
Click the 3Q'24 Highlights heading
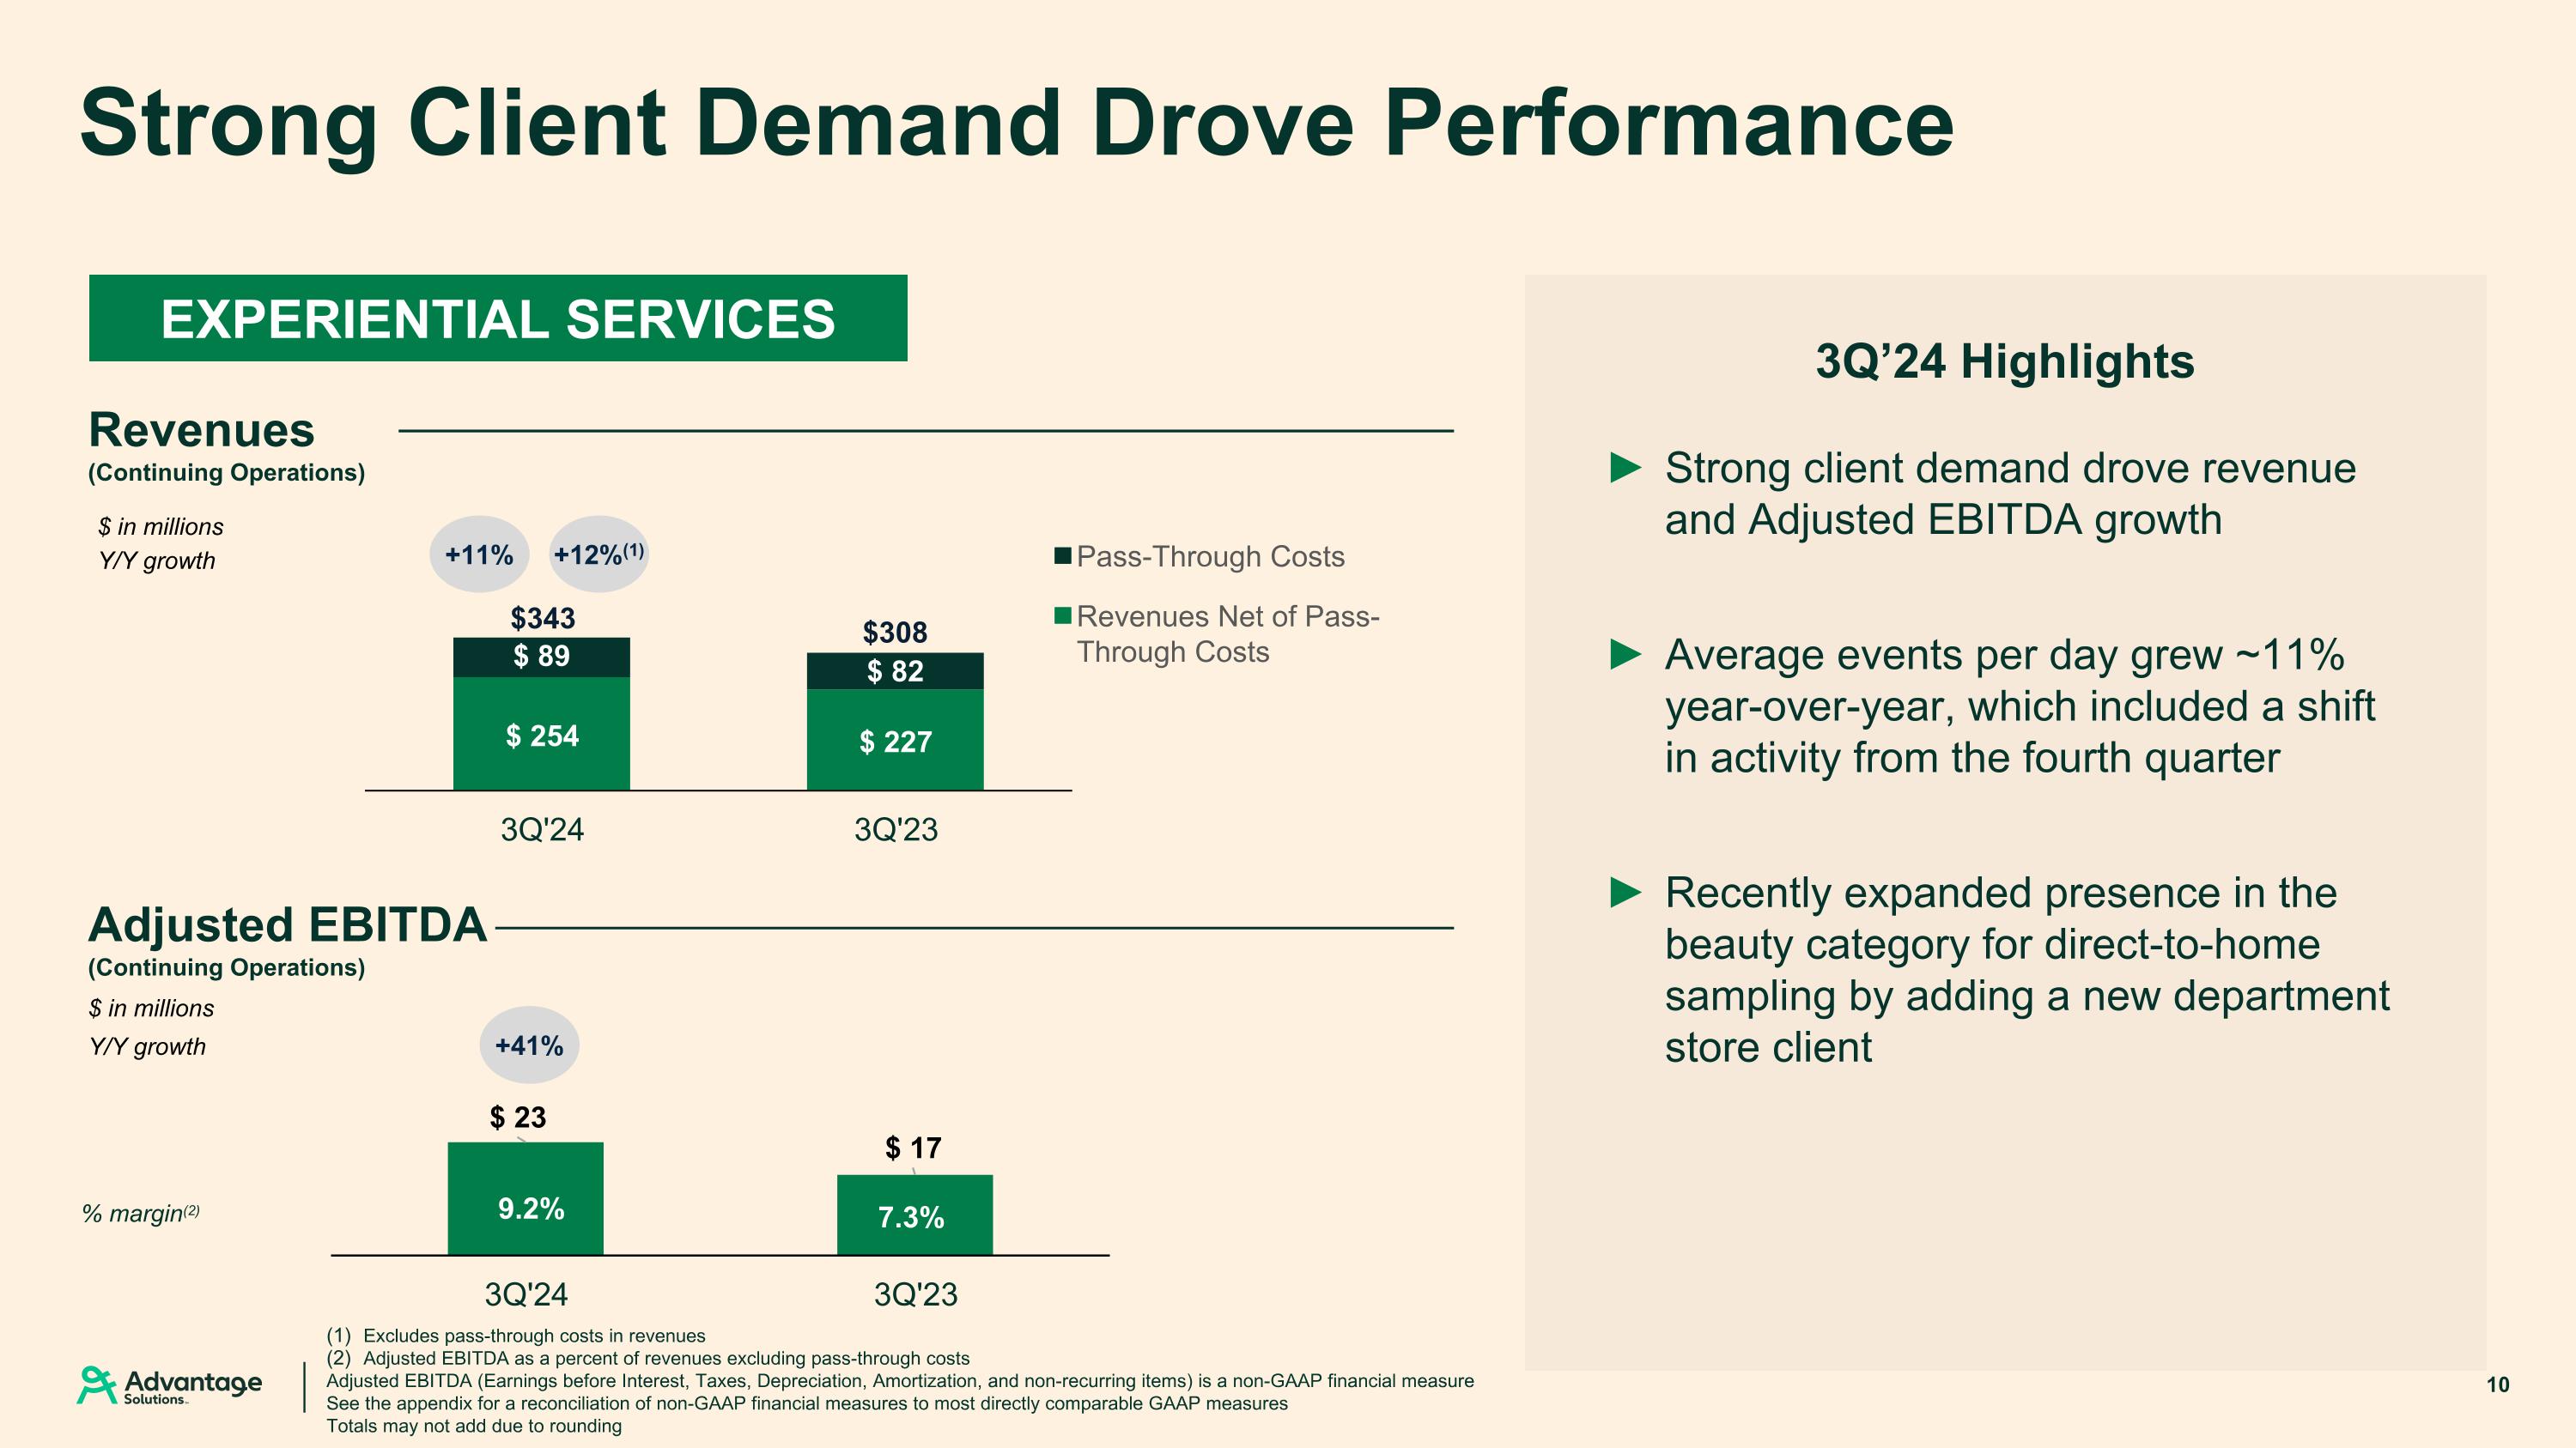pos(2004,361)
